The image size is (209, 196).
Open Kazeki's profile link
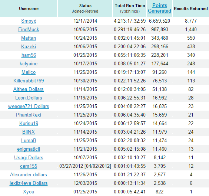(x=29, y=47)
